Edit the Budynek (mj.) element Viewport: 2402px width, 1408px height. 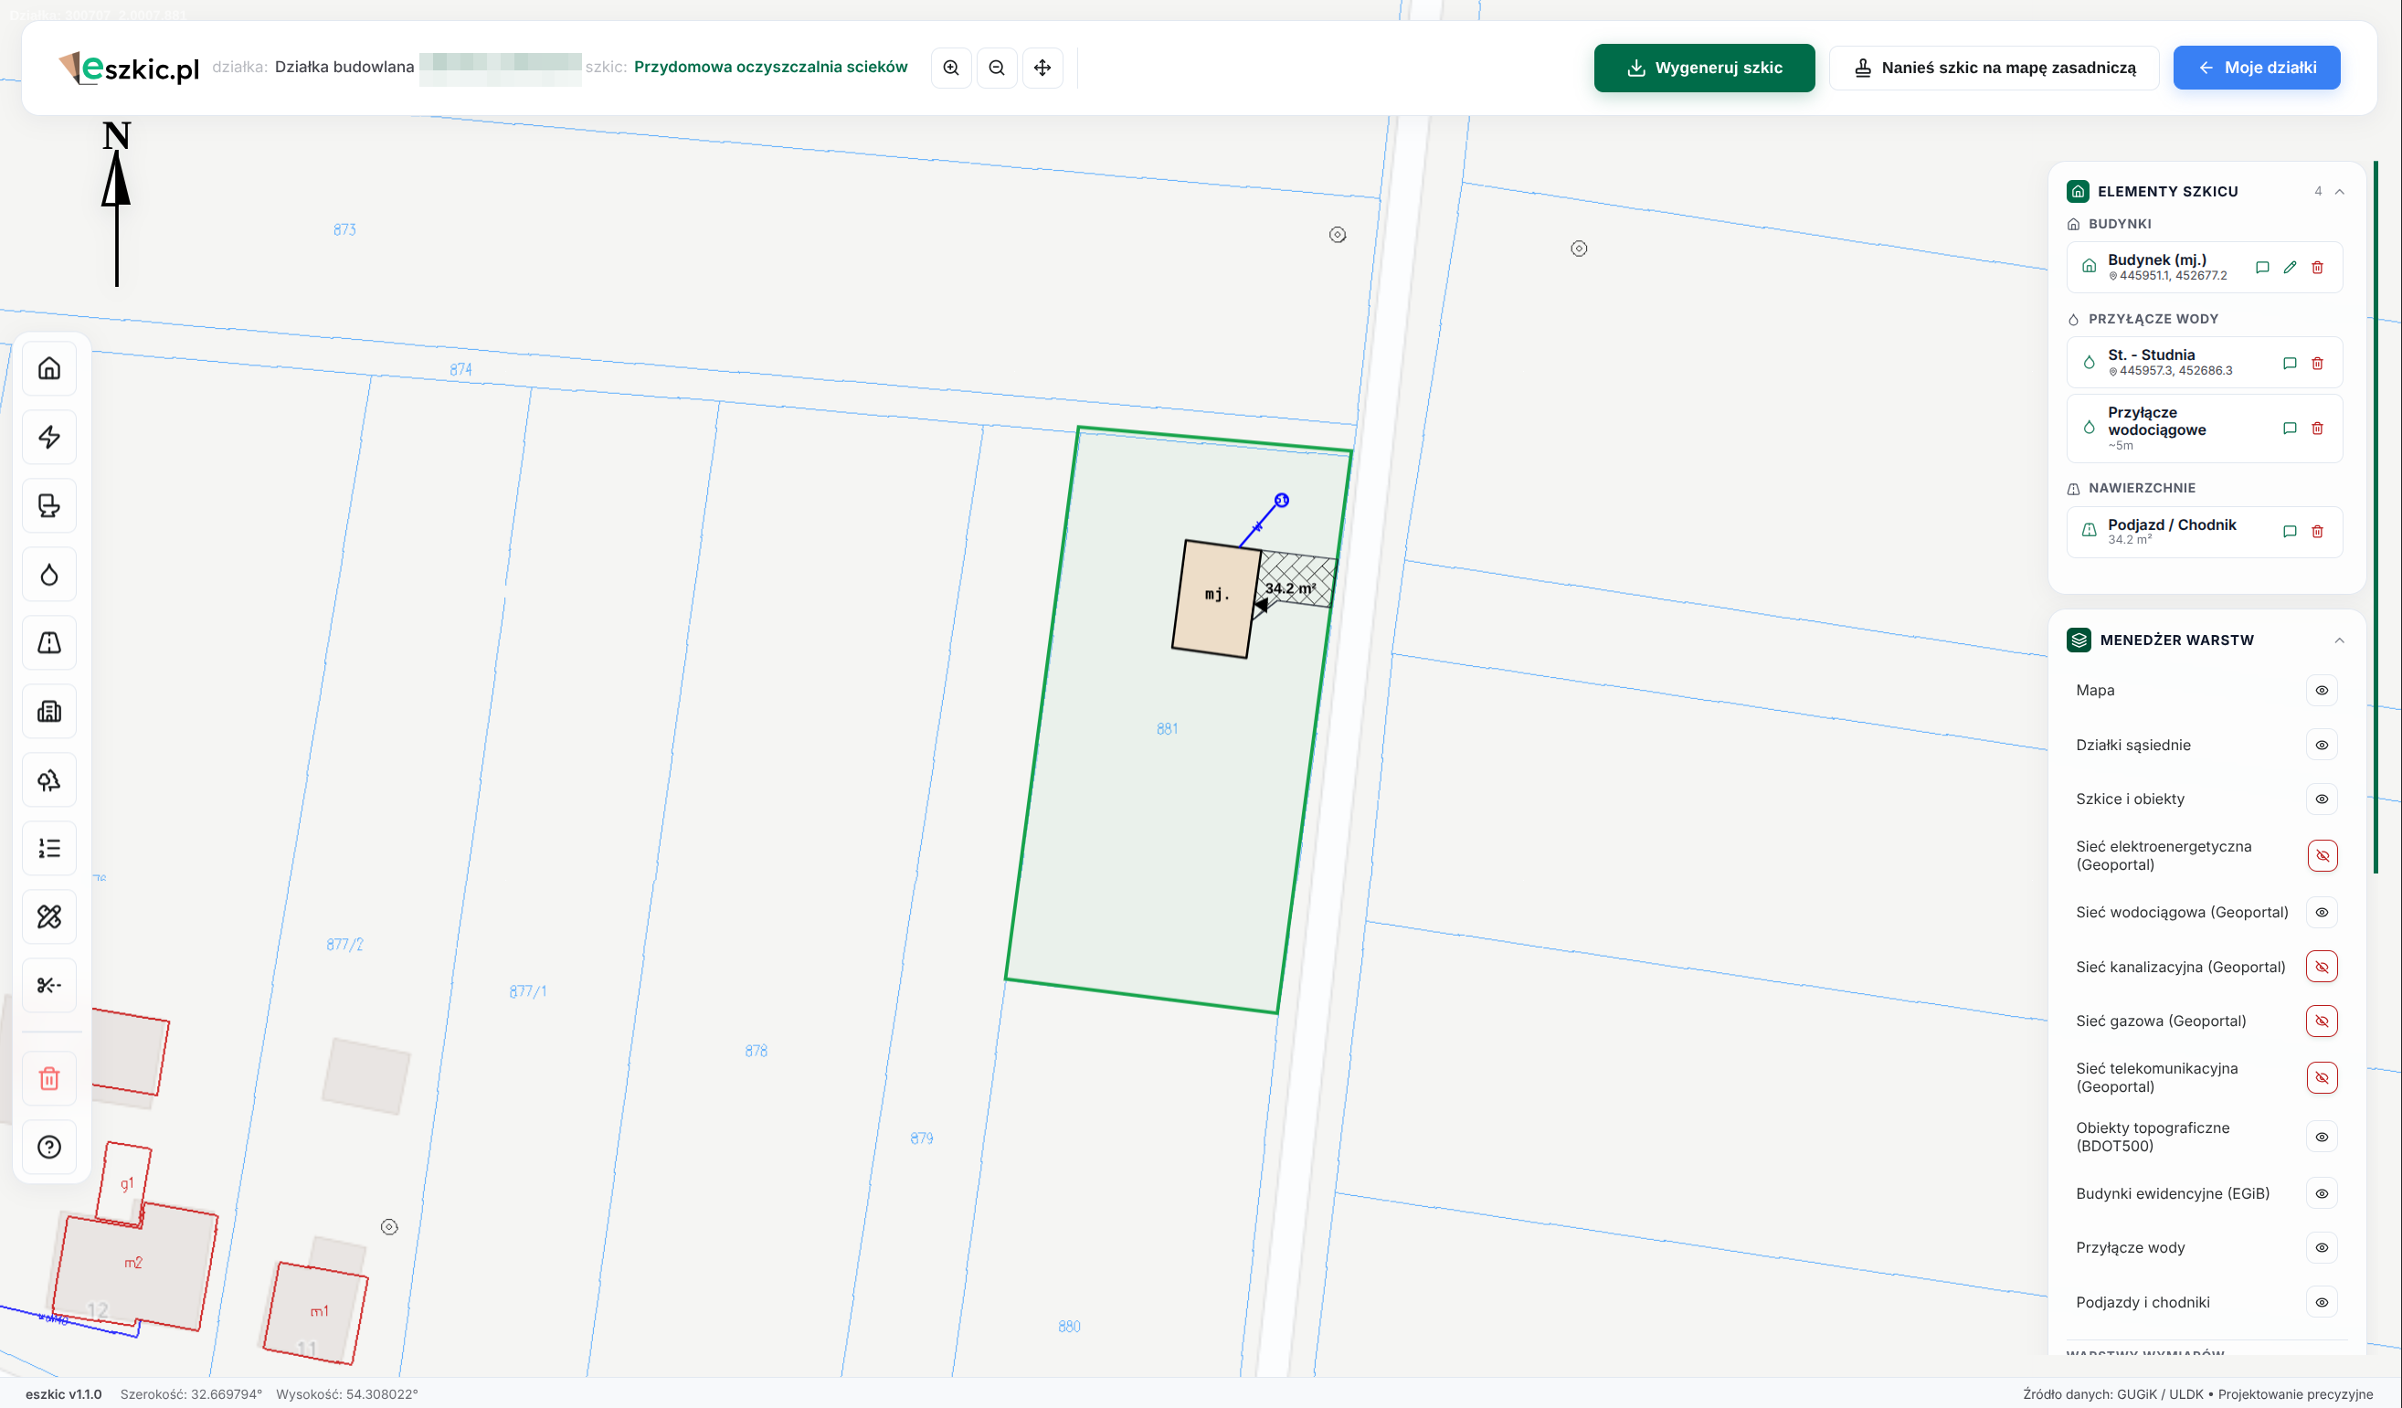(x=2290, y=267)
